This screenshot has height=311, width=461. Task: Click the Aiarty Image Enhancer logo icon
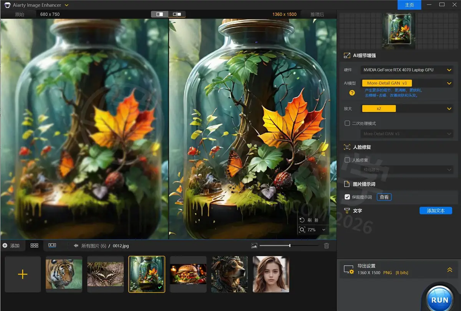pos(7,5)
